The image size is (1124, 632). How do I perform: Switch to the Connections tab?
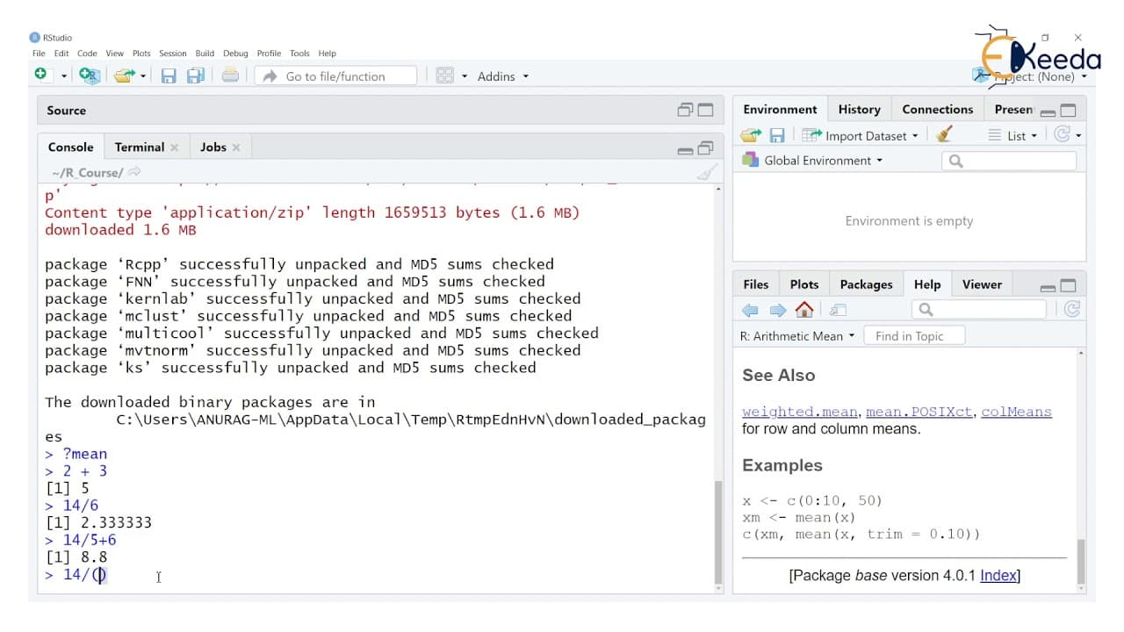(x=937, y=109)
